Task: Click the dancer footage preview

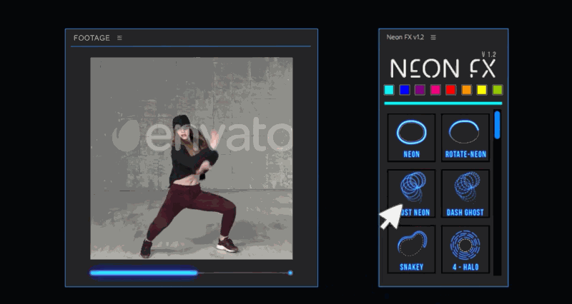Action: 192,158
